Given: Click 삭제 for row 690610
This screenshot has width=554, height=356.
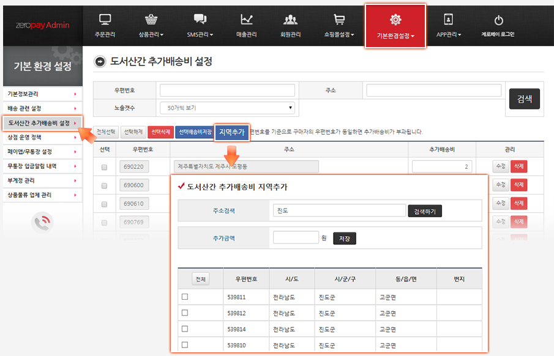Looking at the screenshot, I should pyautogui.click(x=518, y=203).
